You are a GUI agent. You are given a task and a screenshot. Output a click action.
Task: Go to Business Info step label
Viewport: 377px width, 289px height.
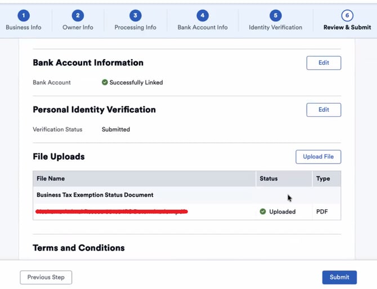[x=24, y=28]
